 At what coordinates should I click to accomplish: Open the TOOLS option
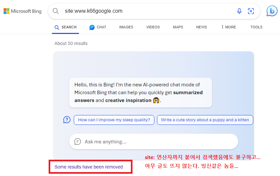[x=256, y=27]
